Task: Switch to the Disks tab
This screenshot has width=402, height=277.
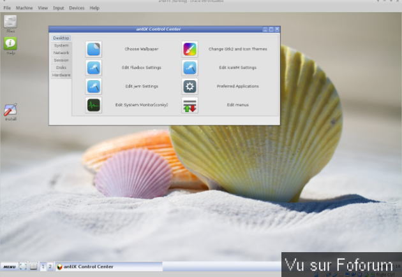Action: click(61, 67)
